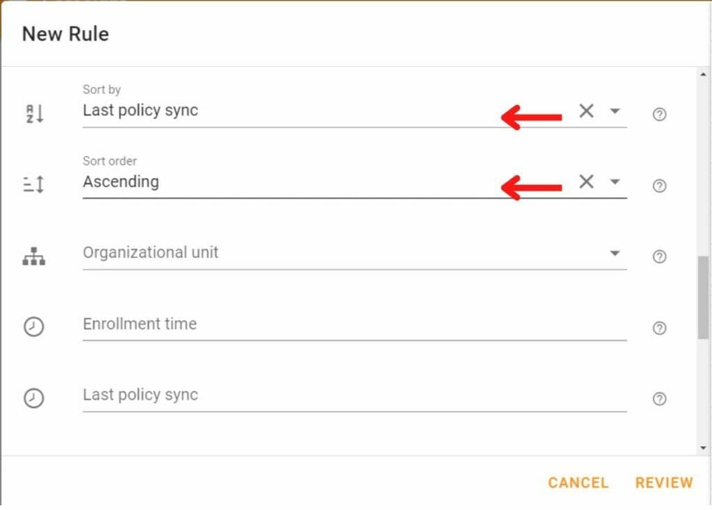Screen dimensions: 712x510
Task: Click the REVIEW button
Action: (x=664, y=482)
